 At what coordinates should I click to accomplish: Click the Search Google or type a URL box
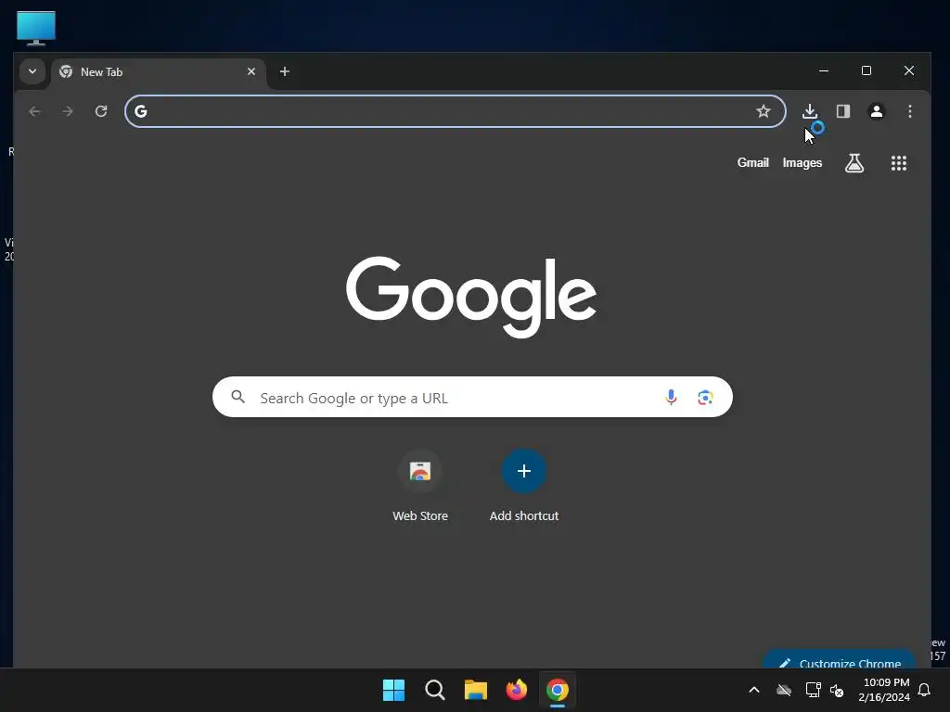click(472, 397)
